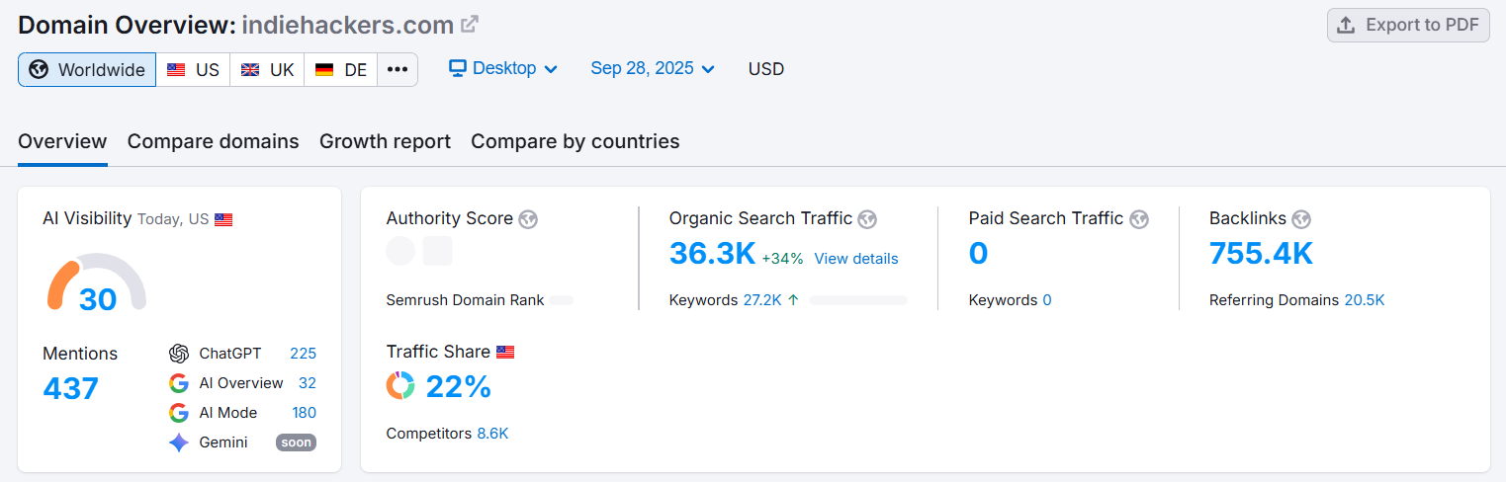Open Competitors count 8.6K

tap(492, 434)
